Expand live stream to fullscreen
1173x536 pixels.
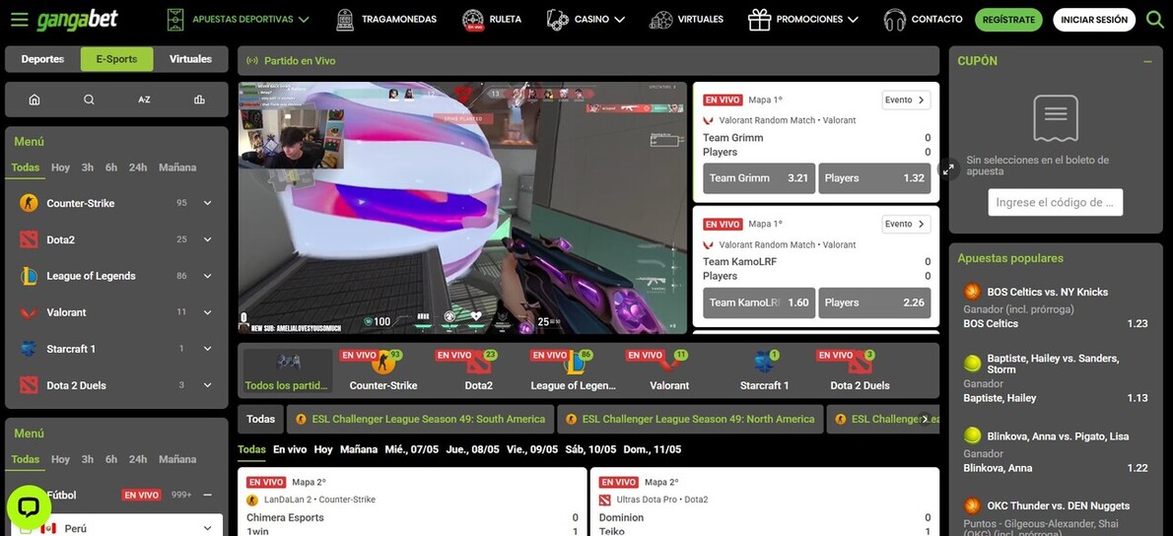point(948,169)
